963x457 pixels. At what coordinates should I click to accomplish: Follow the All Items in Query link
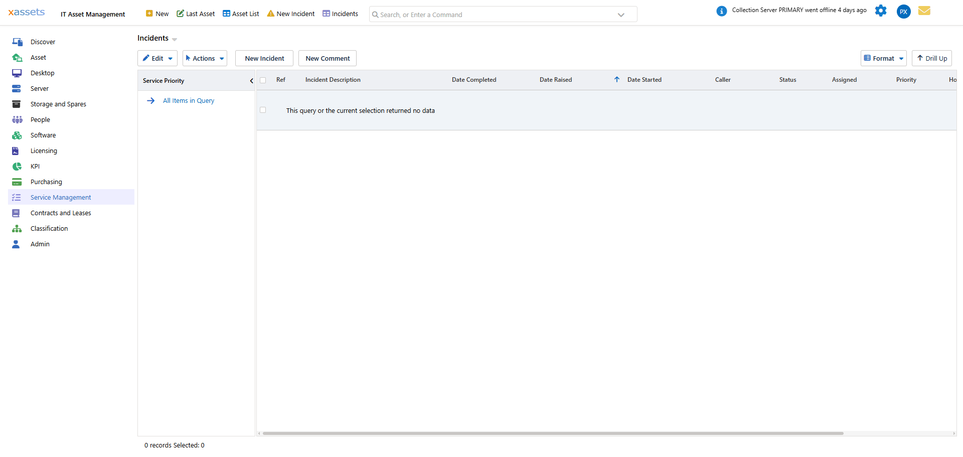point(189,100)
